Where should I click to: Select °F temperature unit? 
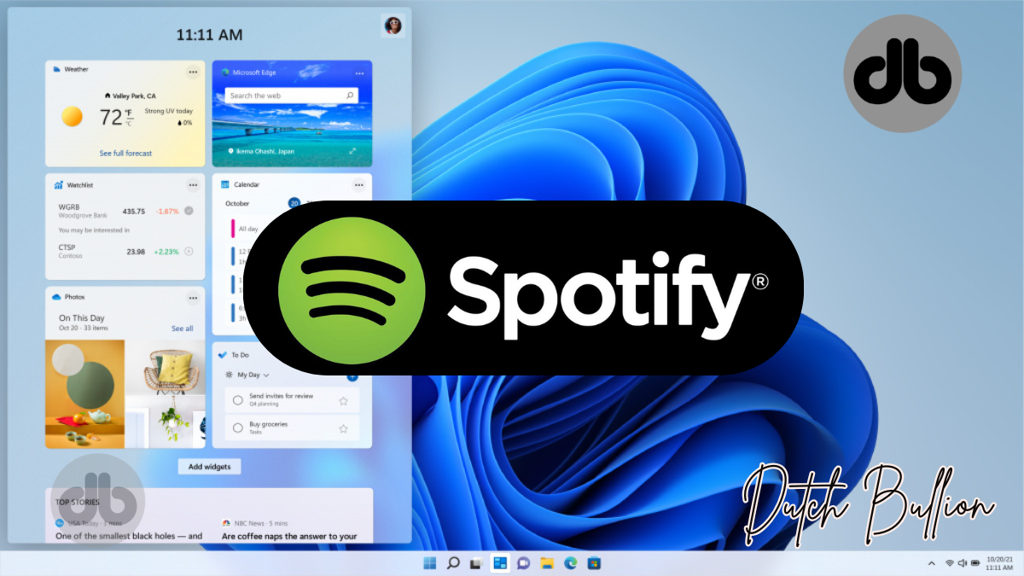pyautogui.click(x=129, y=113)
